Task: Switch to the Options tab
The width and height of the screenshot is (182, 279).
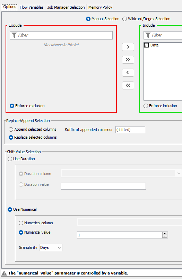Action: pyautogui.click(x=10, y=7)
